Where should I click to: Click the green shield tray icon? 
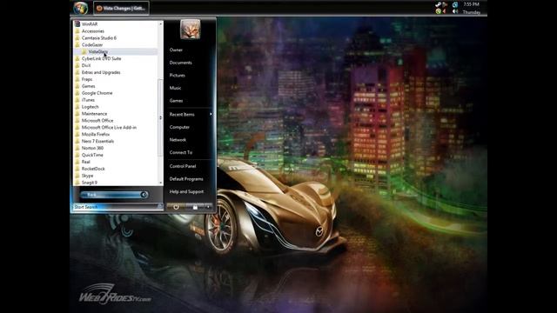[x=439, y=11]
